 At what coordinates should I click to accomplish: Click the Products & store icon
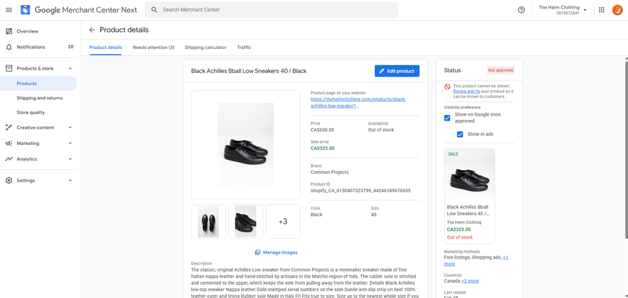(x=9, y=69)
